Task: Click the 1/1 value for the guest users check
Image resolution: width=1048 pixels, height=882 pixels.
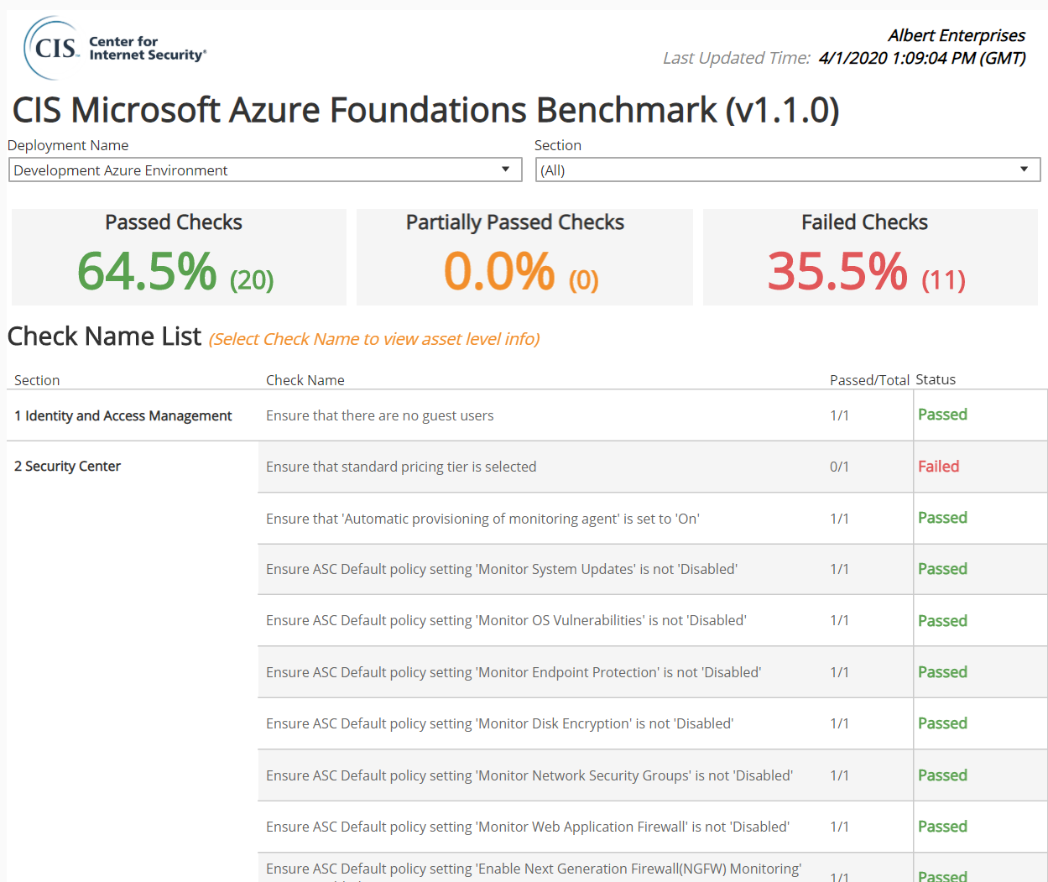Action: click(x=839, y=415)
